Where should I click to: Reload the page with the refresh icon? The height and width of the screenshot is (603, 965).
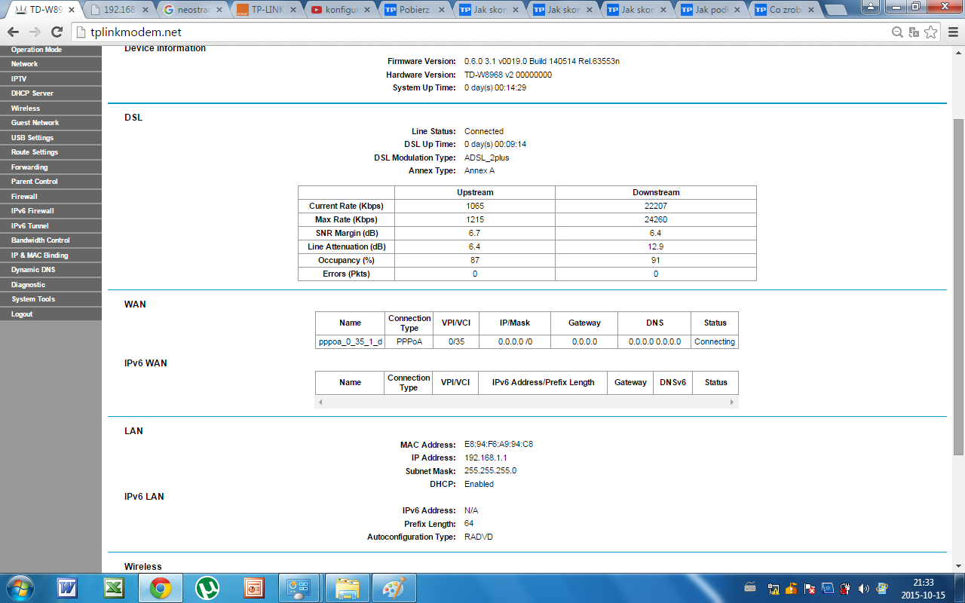57,32
